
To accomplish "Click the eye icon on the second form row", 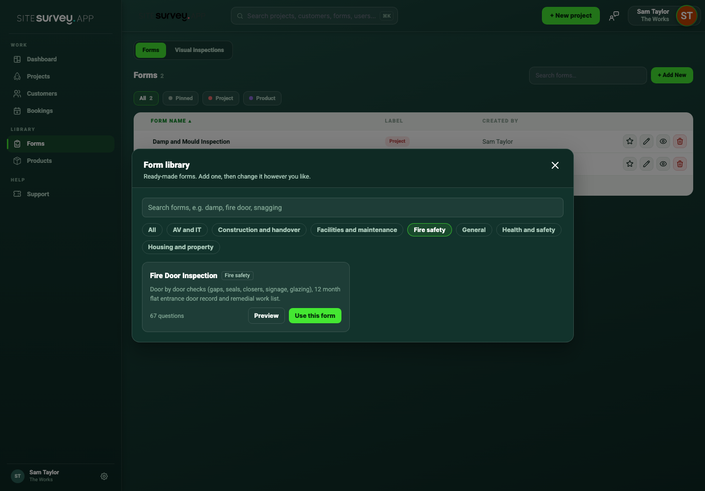I will (663, 164).
